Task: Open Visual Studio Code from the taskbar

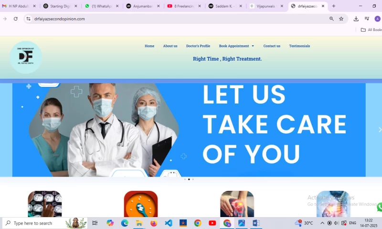Action: tap(169, 223)
